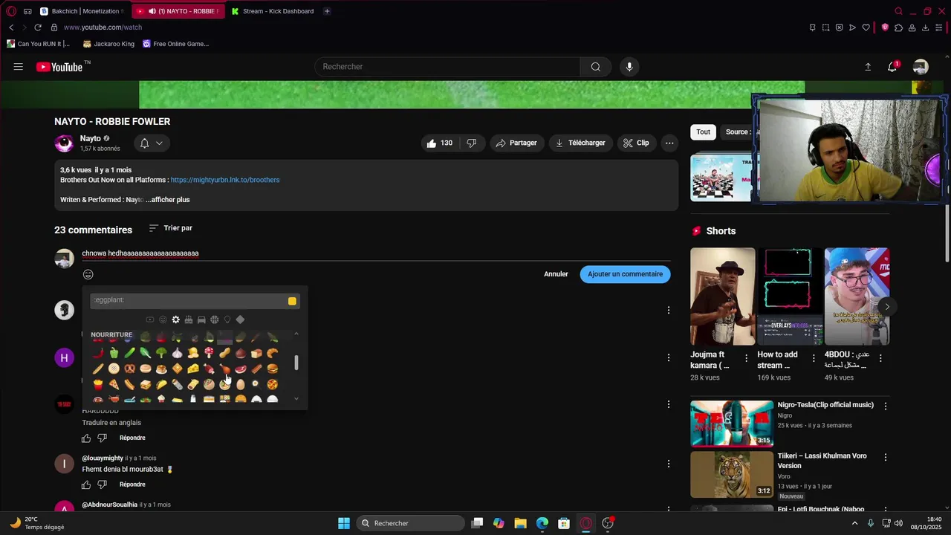Image resolution: width=951 pixels, height=535 pixels.
Task: Click the emoji picker scrollbar thumb
Action: point(296,363)
